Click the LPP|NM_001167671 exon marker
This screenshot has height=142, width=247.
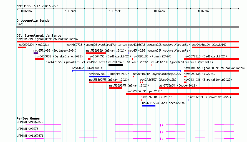(x=160, y=139)
